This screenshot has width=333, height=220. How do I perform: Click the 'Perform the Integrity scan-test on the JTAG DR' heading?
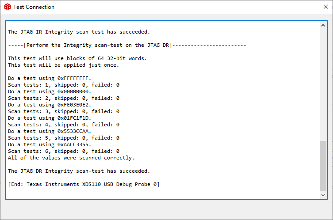click(126, 45)
